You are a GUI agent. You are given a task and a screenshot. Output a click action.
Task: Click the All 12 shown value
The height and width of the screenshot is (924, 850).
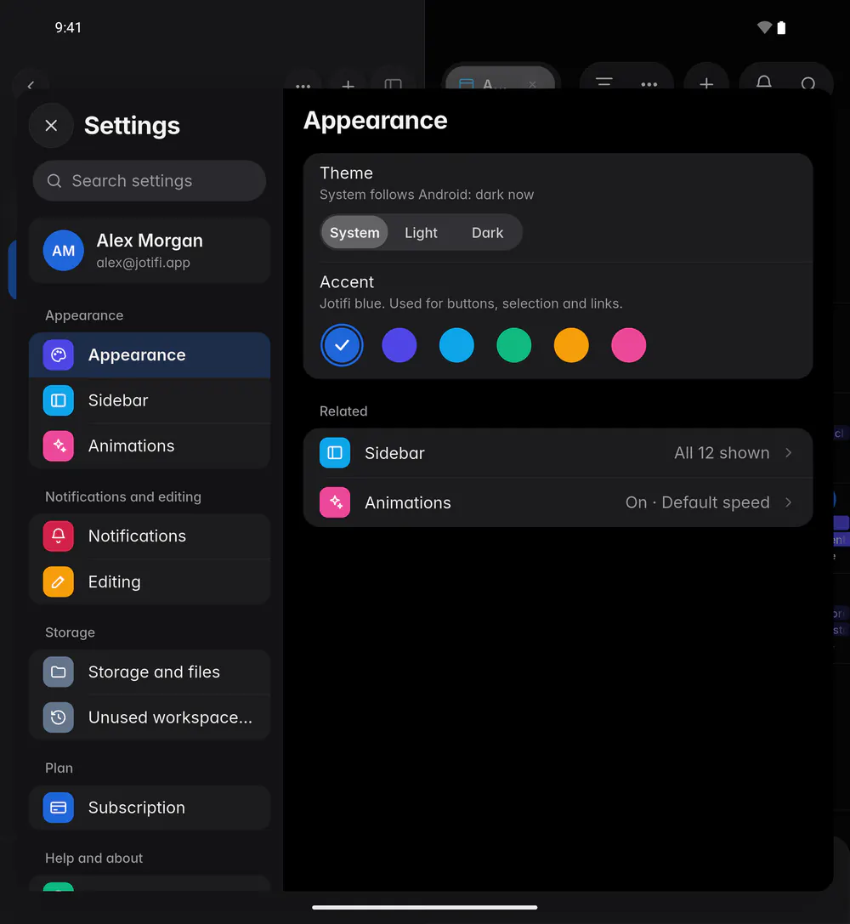[x=722, y=452]
